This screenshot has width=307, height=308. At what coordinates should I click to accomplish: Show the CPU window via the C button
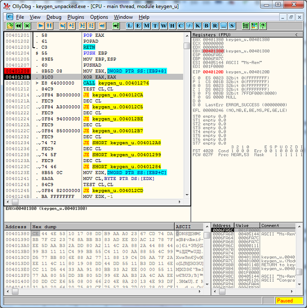click(181, 26)
